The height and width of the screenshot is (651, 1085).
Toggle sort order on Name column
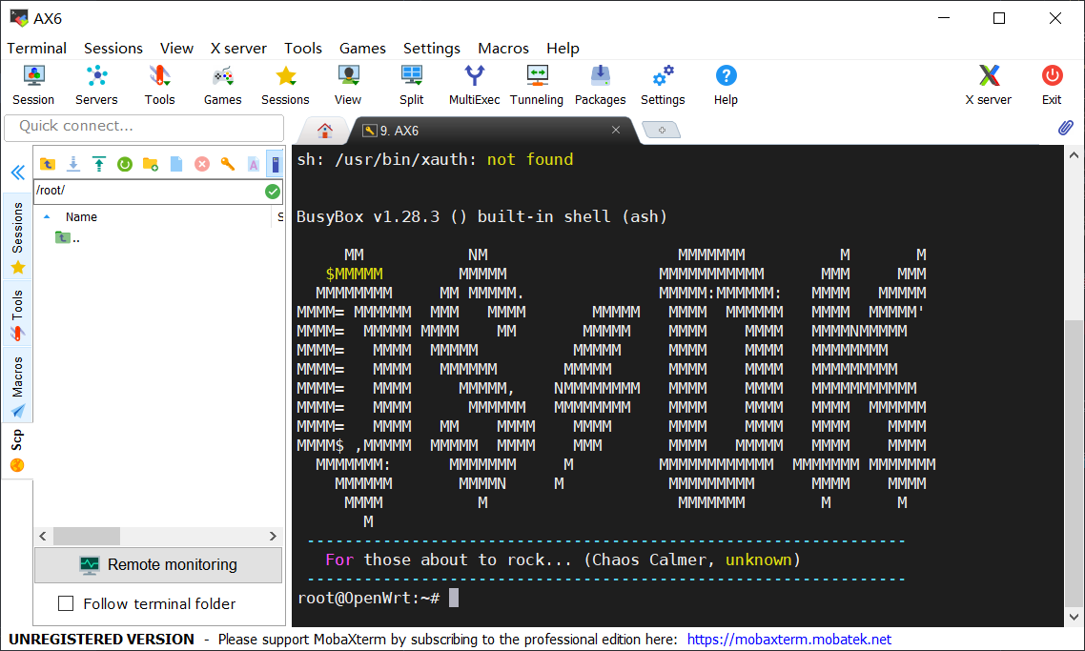coord(81,217)
